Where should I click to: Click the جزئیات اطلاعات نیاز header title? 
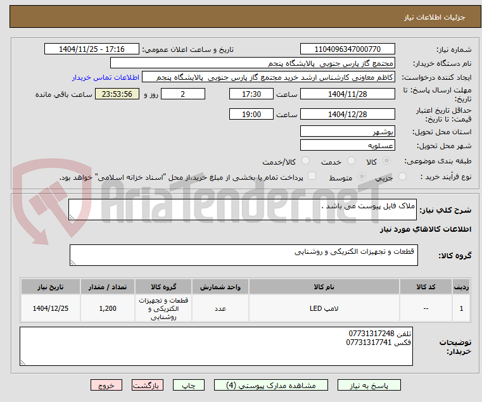click(x=434, y=17)
